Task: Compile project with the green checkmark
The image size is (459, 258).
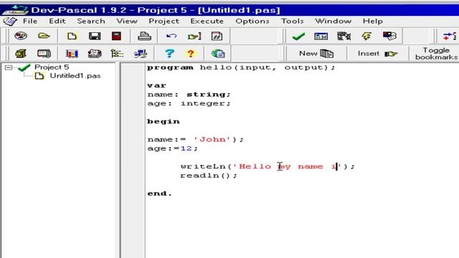Action: [298, 37]
